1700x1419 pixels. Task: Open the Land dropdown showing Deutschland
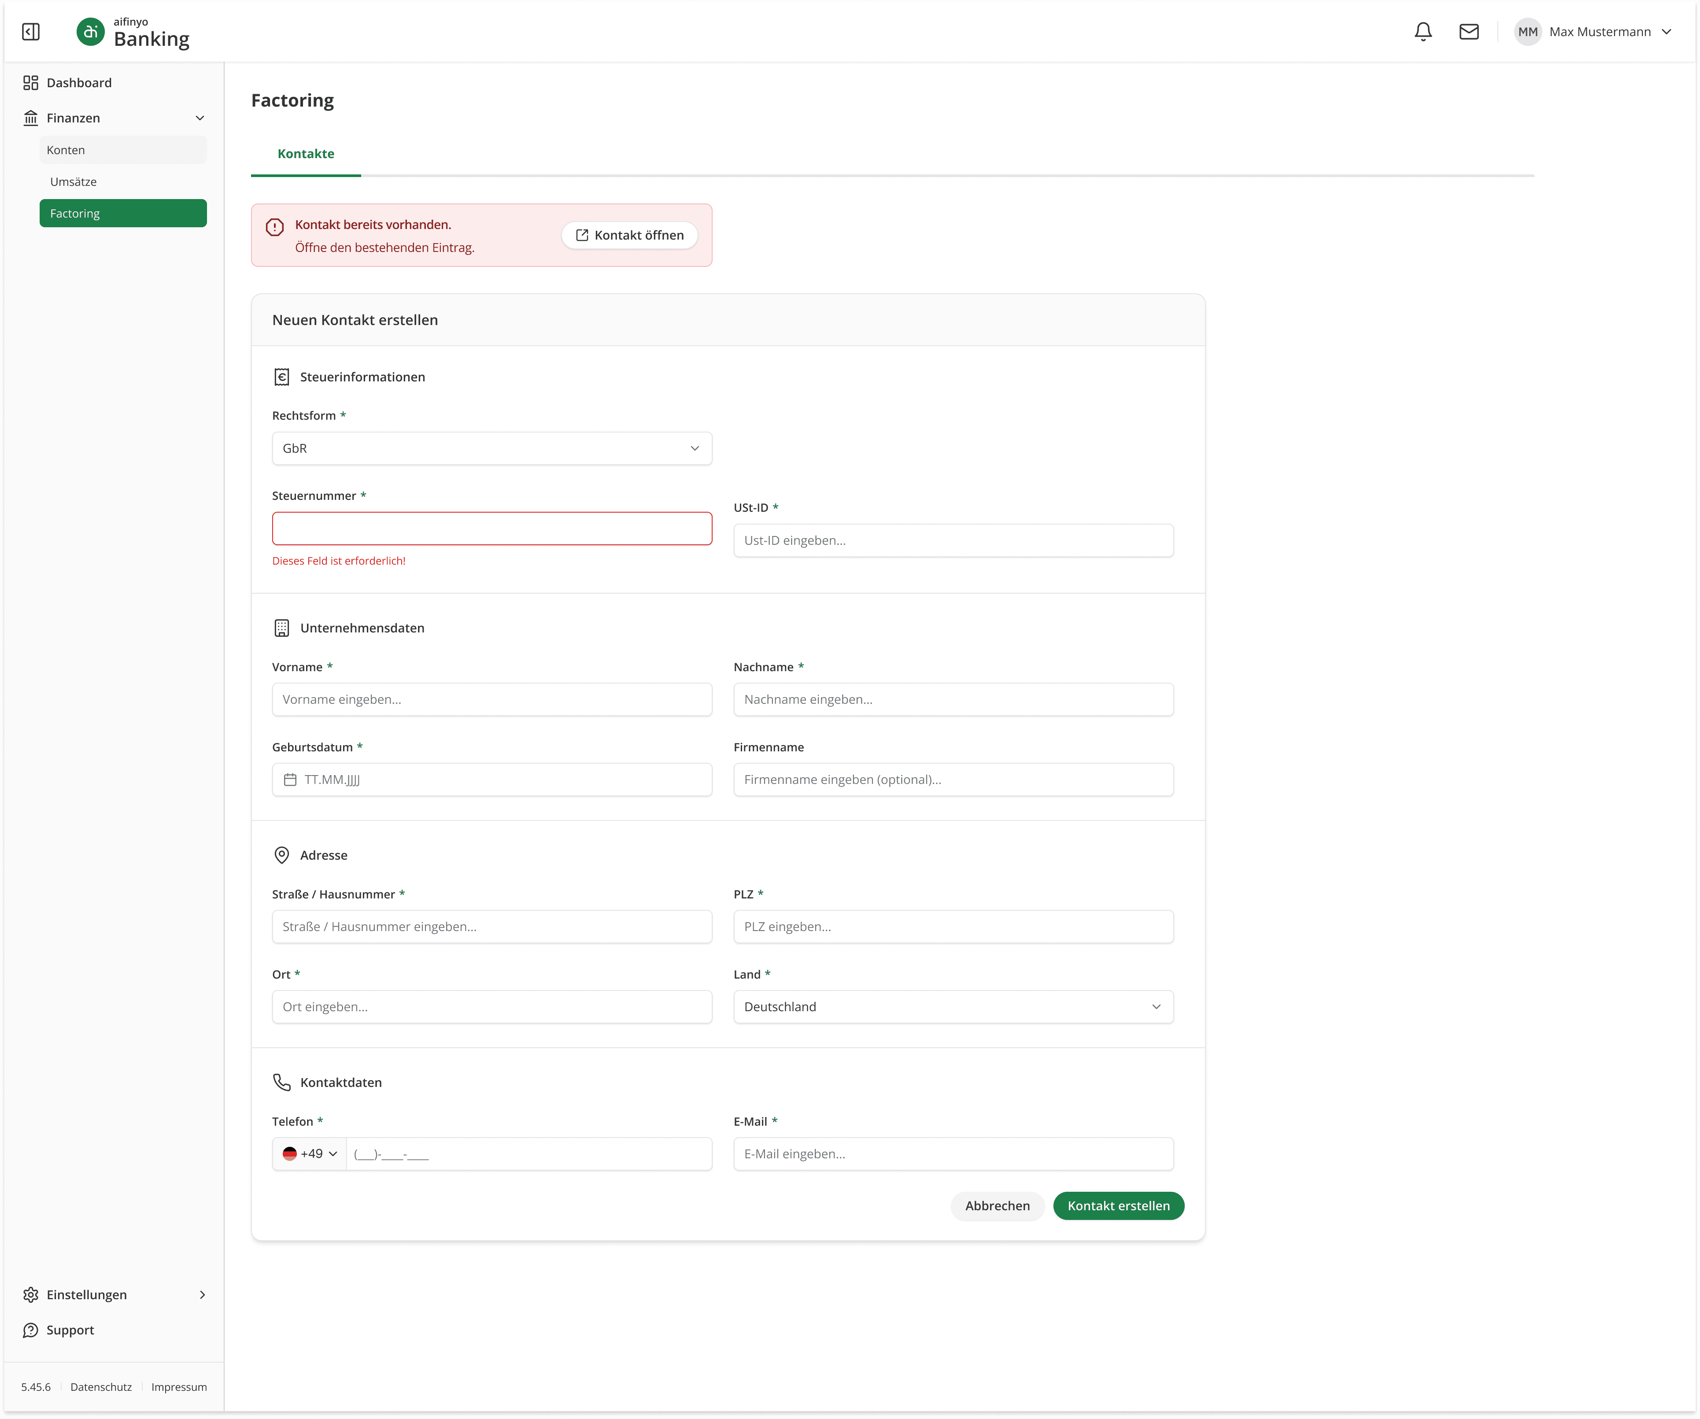(x=953, y=1007)
